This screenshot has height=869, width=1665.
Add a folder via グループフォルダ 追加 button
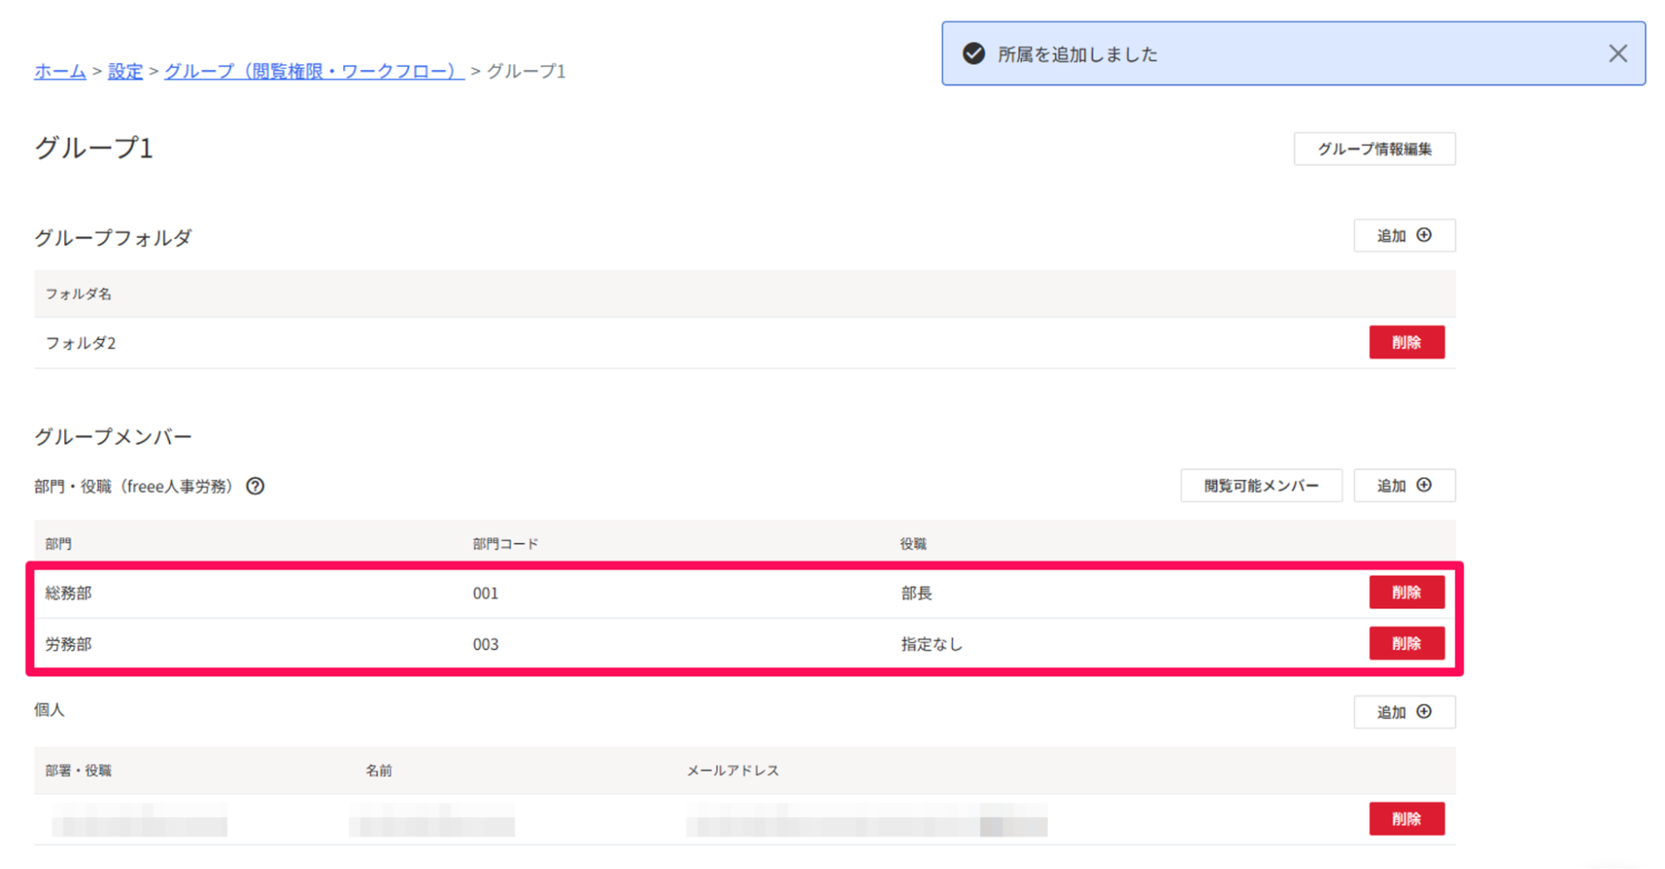click(x=1404, y=236)
